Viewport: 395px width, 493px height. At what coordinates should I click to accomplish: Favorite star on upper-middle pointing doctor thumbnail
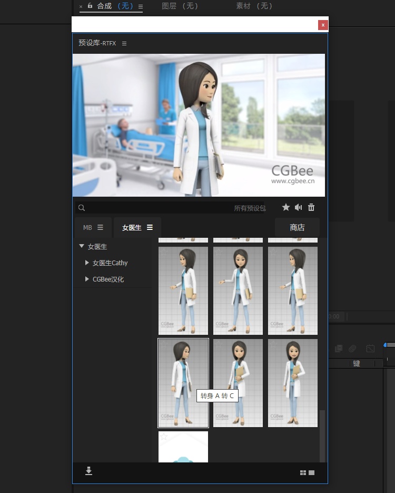pos(219,252)
